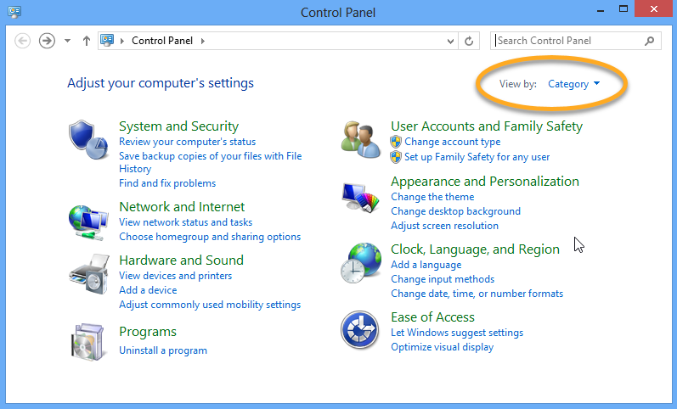The width and height of the screenshot is (677, 409).
Task: Click in the Search Control Panel field
Action: coord(567,41)
